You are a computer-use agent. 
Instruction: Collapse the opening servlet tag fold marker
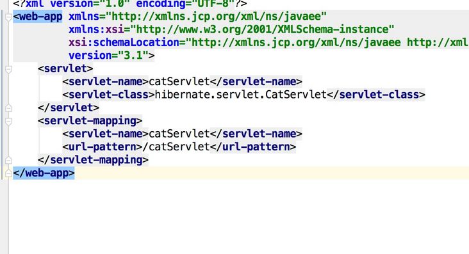coord(8,69)
